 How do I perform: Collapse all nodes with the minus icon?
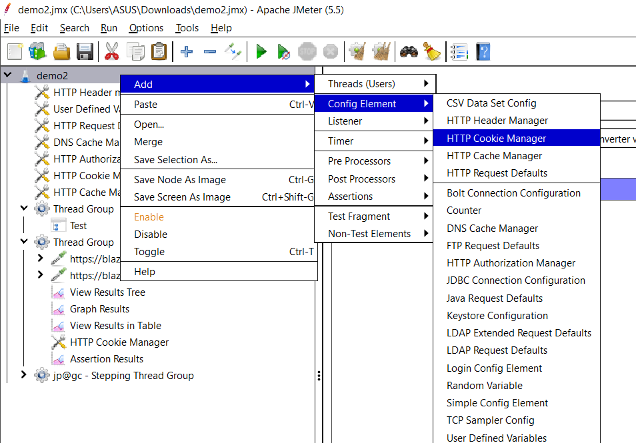point(210,52)
